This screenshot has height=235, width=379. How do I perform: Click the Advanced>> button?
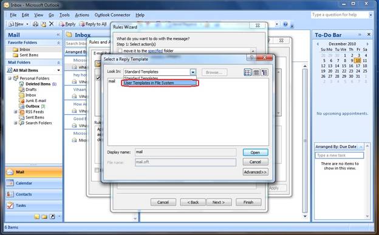[x=255, y=172]
